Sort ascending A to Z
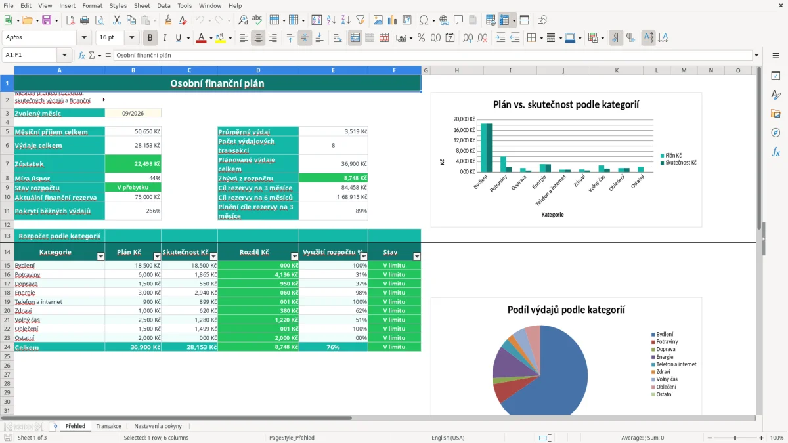Viewport: 788px width, 443px height. pos(332,20)
